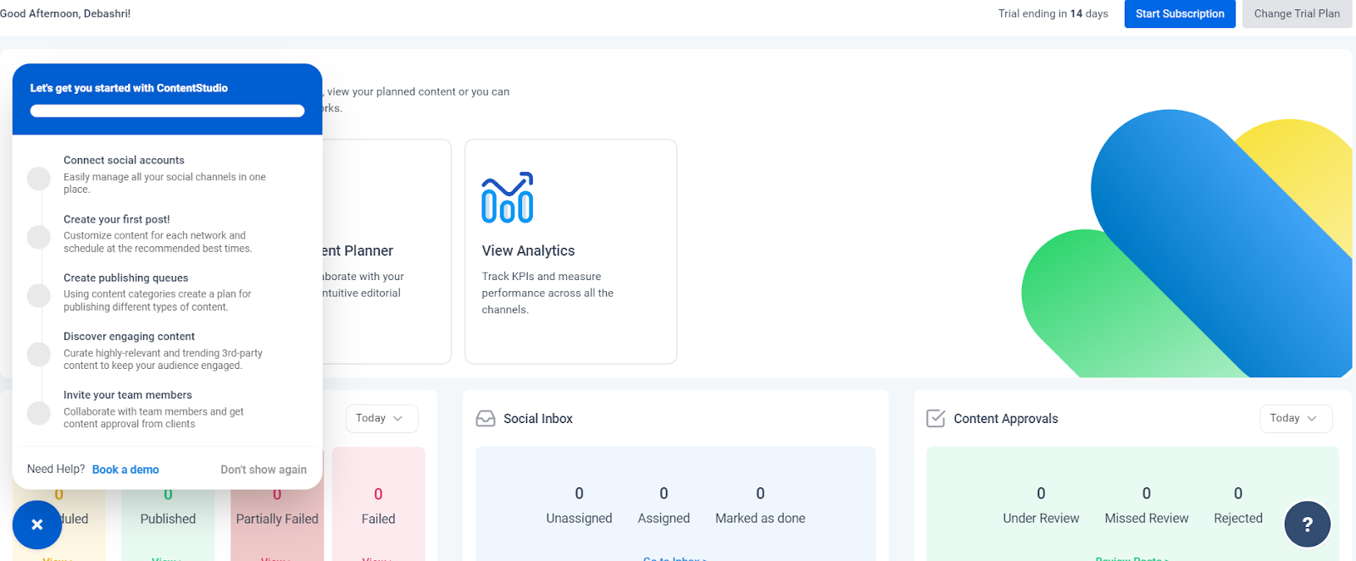1356x561 pixels.
Task: Toggle the Connect social accounts step circle
Action: click(39, 179)
